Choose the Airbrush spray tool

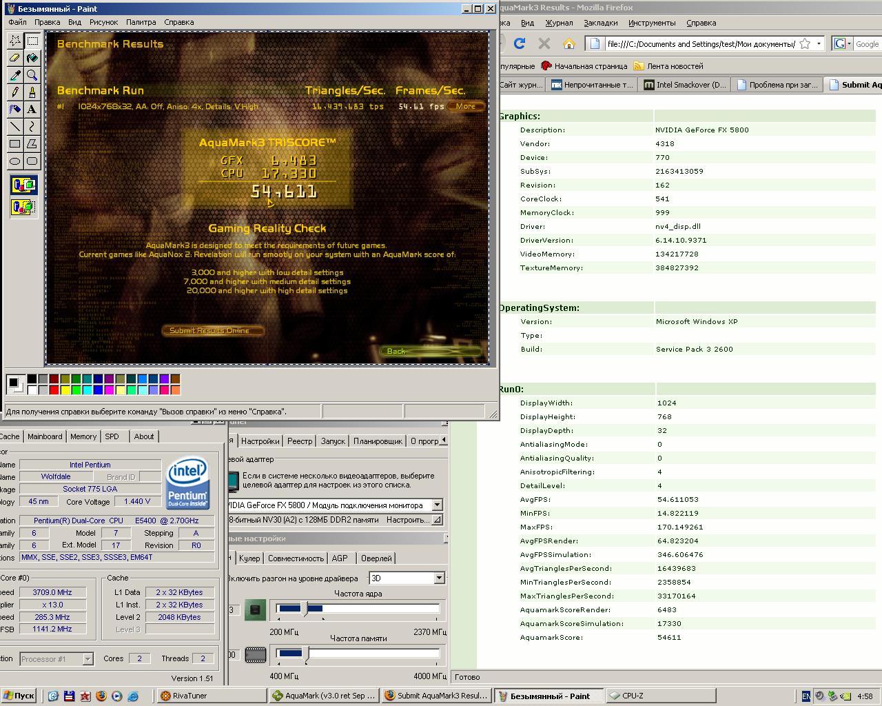pos(15,110)
